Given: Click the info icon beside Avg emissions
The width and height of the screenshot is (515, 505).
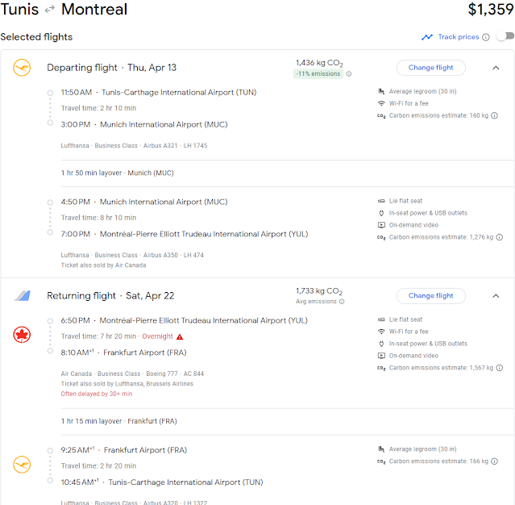Looking at the screenshot, I should pyautogui.click(x=342, y=302).
